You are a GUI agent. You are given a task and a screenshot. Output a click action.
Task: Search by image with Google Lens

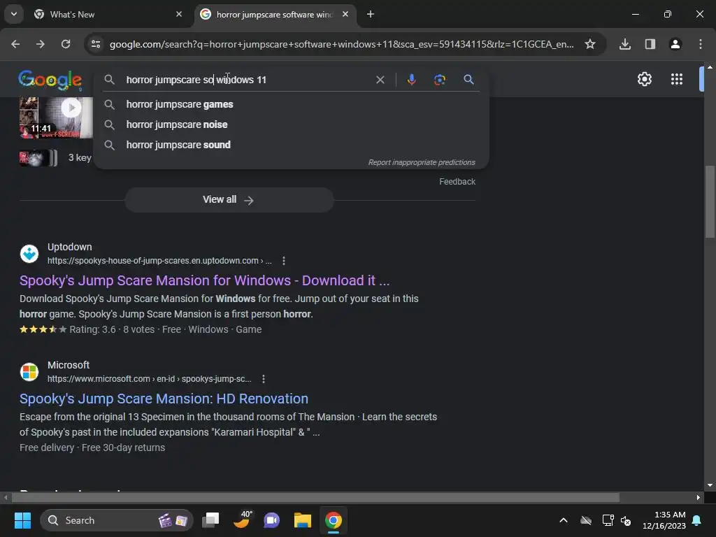pos(440,80)
